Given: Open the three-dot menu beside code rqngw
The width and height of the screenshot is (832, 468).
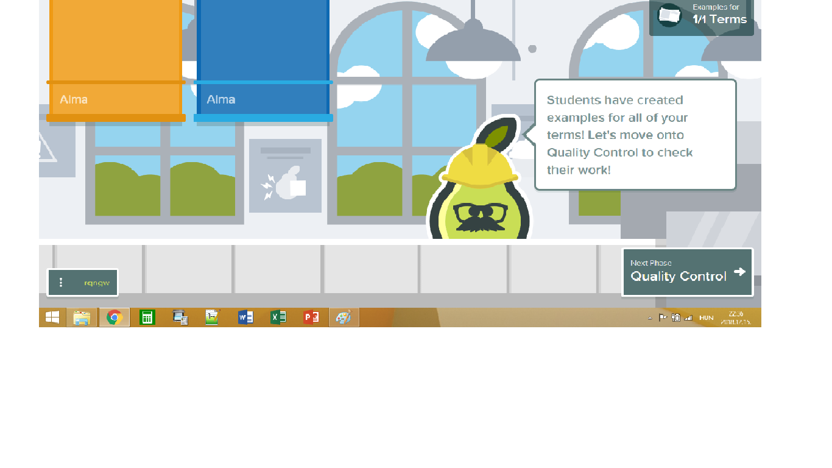Looking at the screenshot, I should [x=61, y=283].
